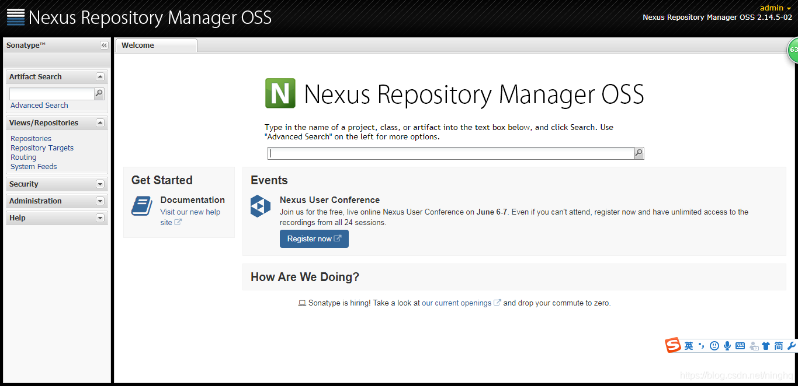This screenshot has height=386, width=798.
Task: Click the Register now button
Action: (x=314, y=239)
